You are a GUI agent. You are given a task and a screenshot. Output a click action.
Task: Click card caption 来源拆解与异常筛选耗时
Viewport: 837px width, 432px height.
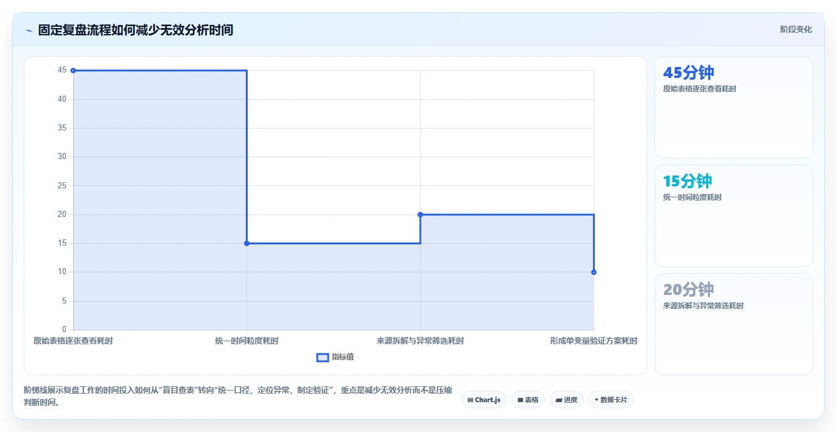click(703, 306)
